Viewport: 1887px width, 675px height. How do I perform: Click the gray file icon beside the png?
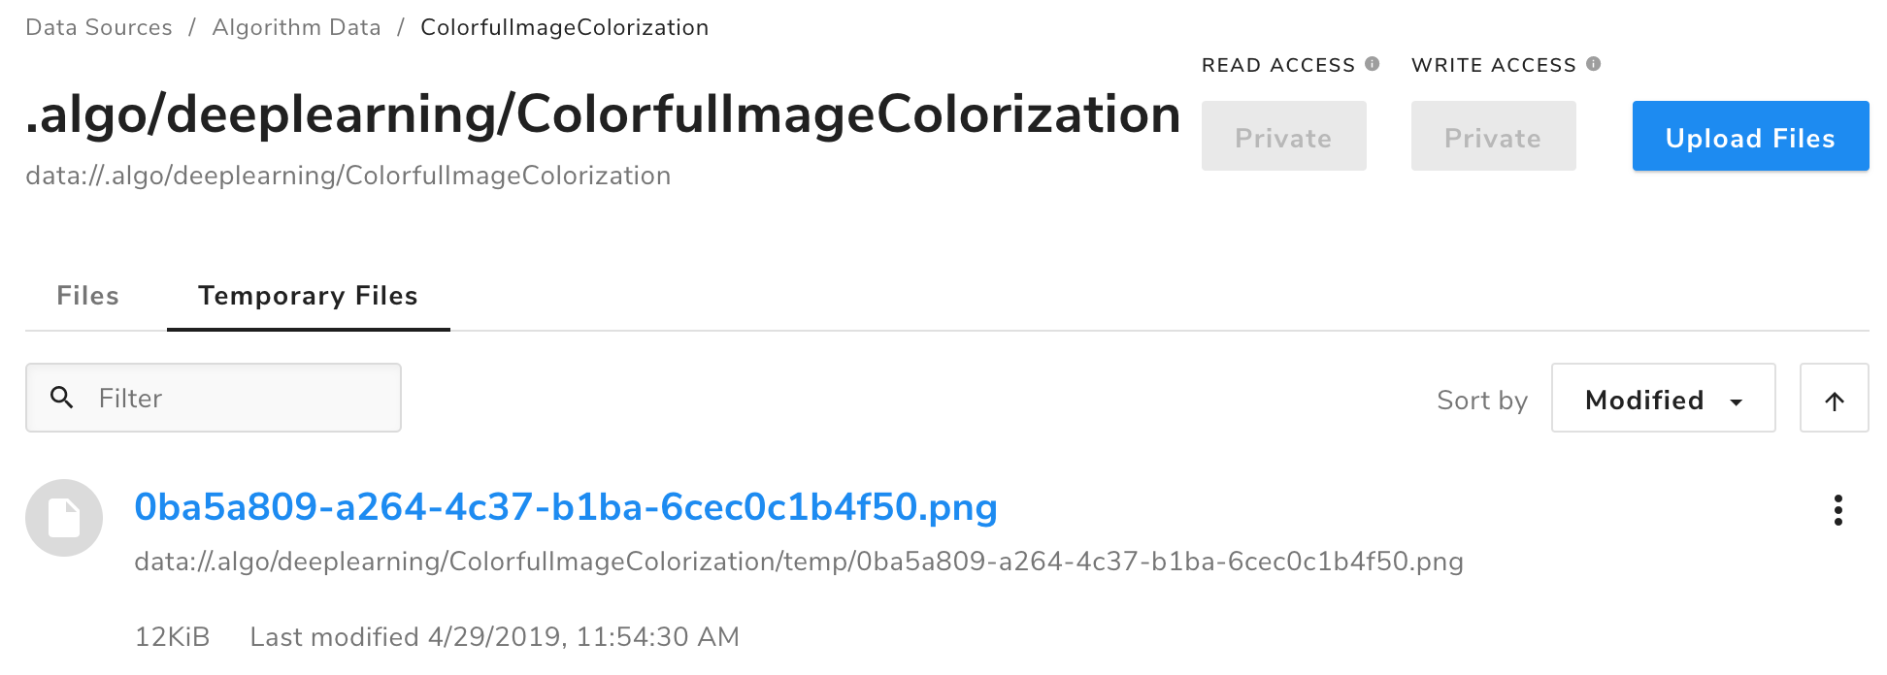pyautogui.click(x=64, y=518)
